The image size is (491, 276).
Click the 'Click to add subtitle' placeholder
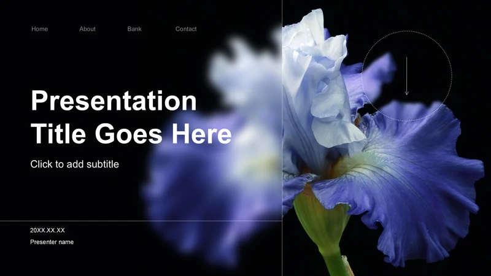tap(74, 164)
